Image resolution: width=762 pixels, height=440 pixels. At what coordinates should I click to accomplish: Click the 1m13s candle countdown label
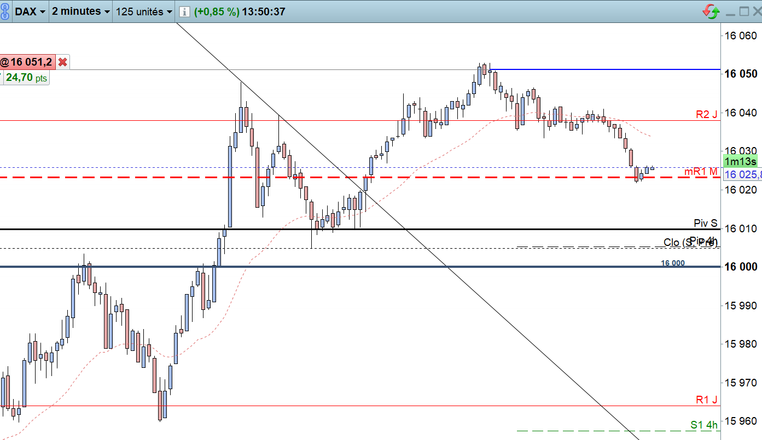click(x=741, y=161)
